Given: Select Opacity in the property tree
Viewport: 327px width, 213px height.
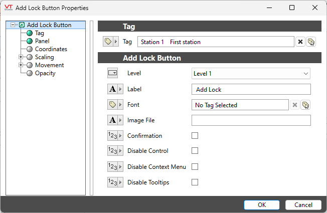Looking at the screenshot, I should point(45,73).
